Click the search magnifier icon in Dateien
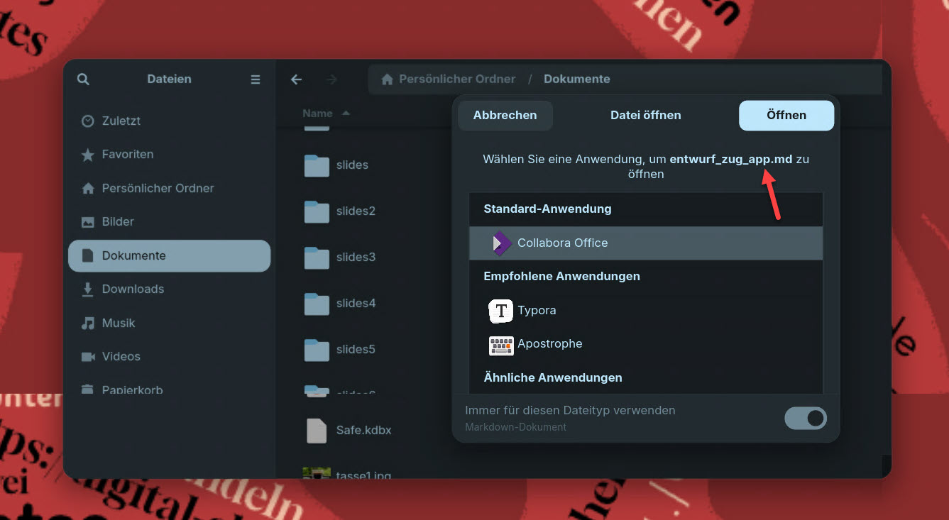This screenshot has width=949, height=520. [83, 79]
